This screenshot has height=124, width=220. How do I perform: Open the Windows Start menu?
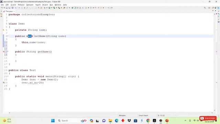click(x=53, y=121)
